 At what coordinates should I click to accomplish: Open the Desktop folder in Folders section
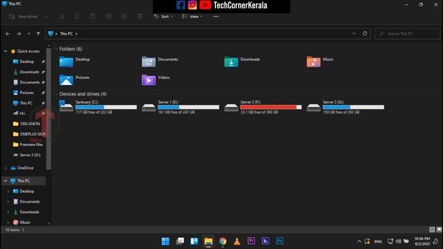tap(75, 62)
